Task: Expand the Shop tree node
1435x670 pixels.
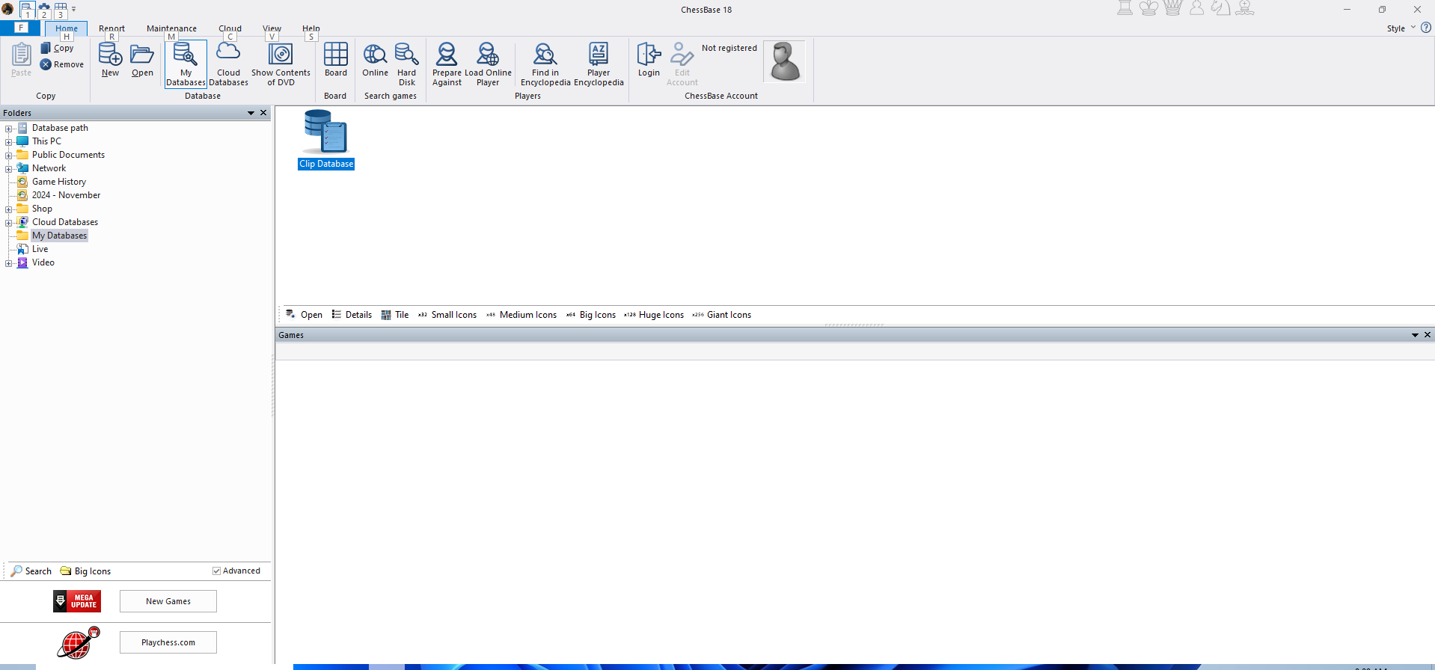Action: tap(9, 209)
